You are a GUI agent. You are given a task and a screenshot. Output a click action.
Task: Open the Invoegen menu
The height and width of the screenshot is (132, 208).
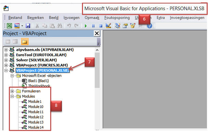71,18
